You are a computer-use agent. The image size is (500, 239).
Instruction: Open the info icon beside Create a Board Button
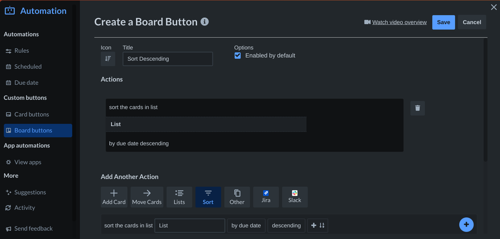(x=205, y=21)
